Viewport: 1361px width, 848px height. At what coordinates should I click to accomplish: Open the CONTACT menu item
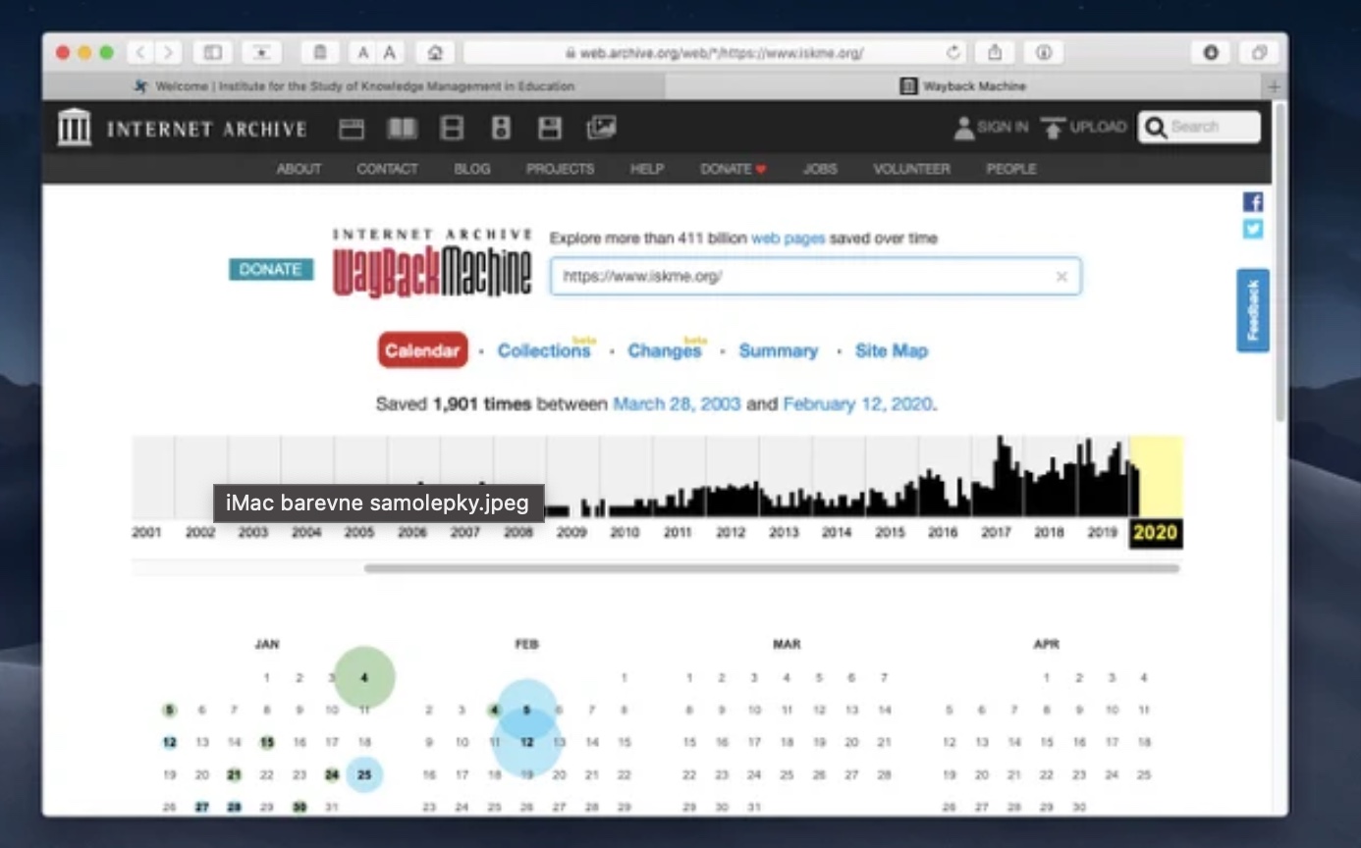point(387,169)
